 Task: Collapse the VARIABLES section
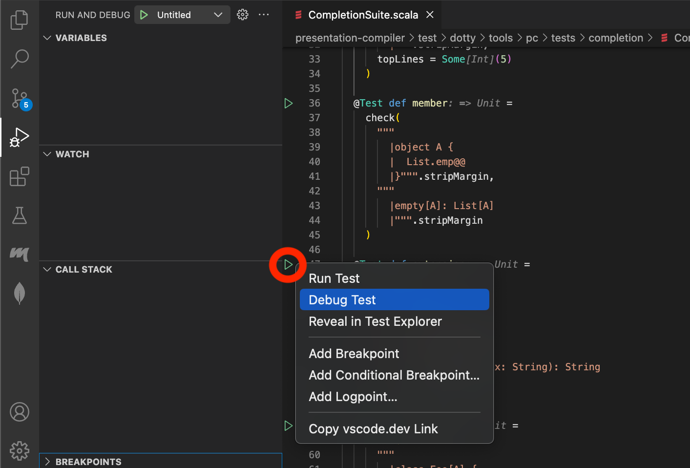point(47,38)
